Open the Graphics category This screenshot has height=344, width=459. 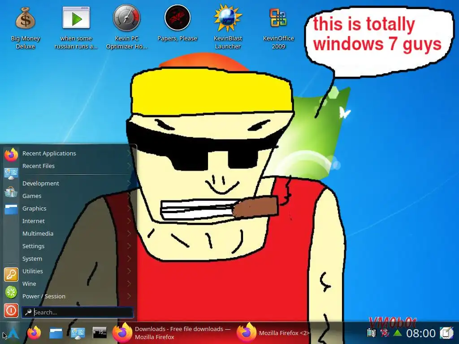(76, 209)
